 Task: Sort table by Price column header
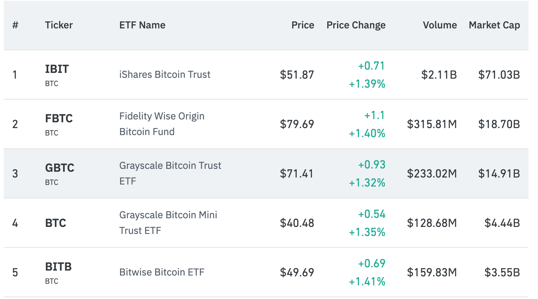pos(302,25)
